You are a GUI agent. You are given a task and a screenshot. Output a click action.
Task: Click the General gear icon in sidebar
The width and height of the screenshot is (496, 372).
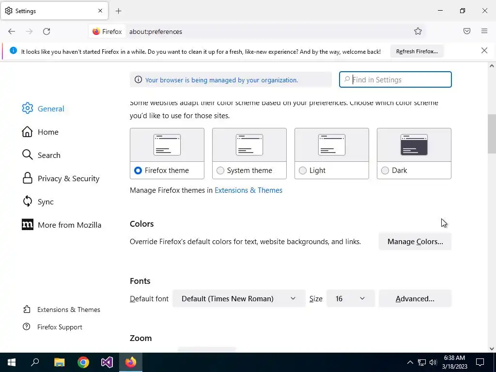[x=28, y=108]
